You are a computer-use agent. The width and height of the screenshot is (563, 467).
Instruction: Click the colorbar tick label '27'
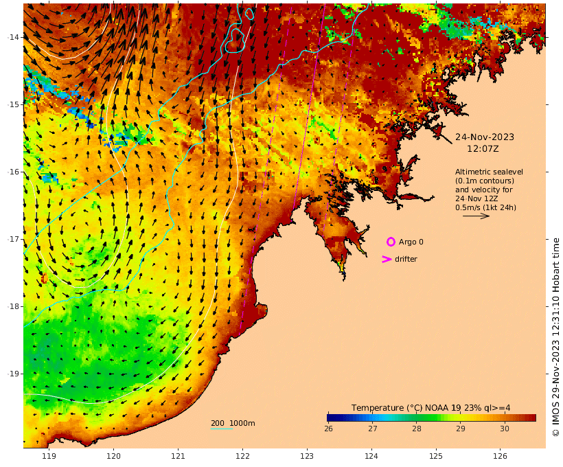tap(372, 429)
